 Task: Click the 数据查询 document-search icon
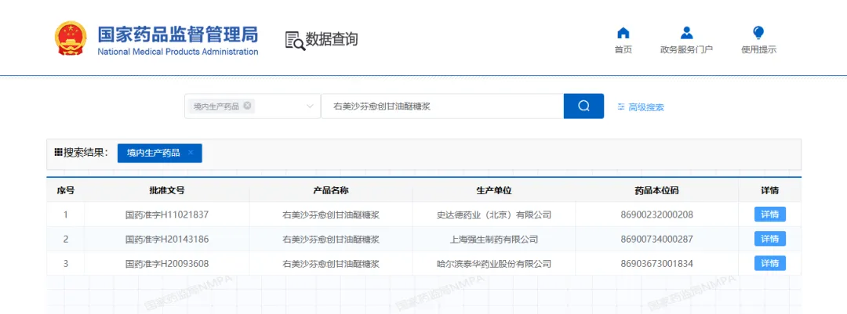(x=295, y=41)
